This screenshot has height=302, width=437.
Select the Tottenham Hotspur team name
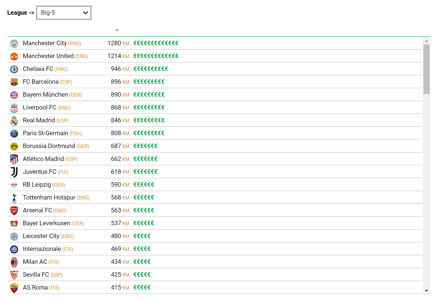[x=49, y=197]
